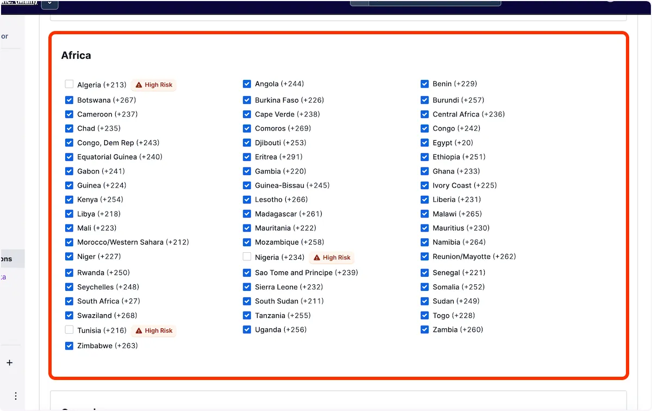Deselect Zimbabwe (+263) checkbox
652x411 pixels.
[69, 345]
